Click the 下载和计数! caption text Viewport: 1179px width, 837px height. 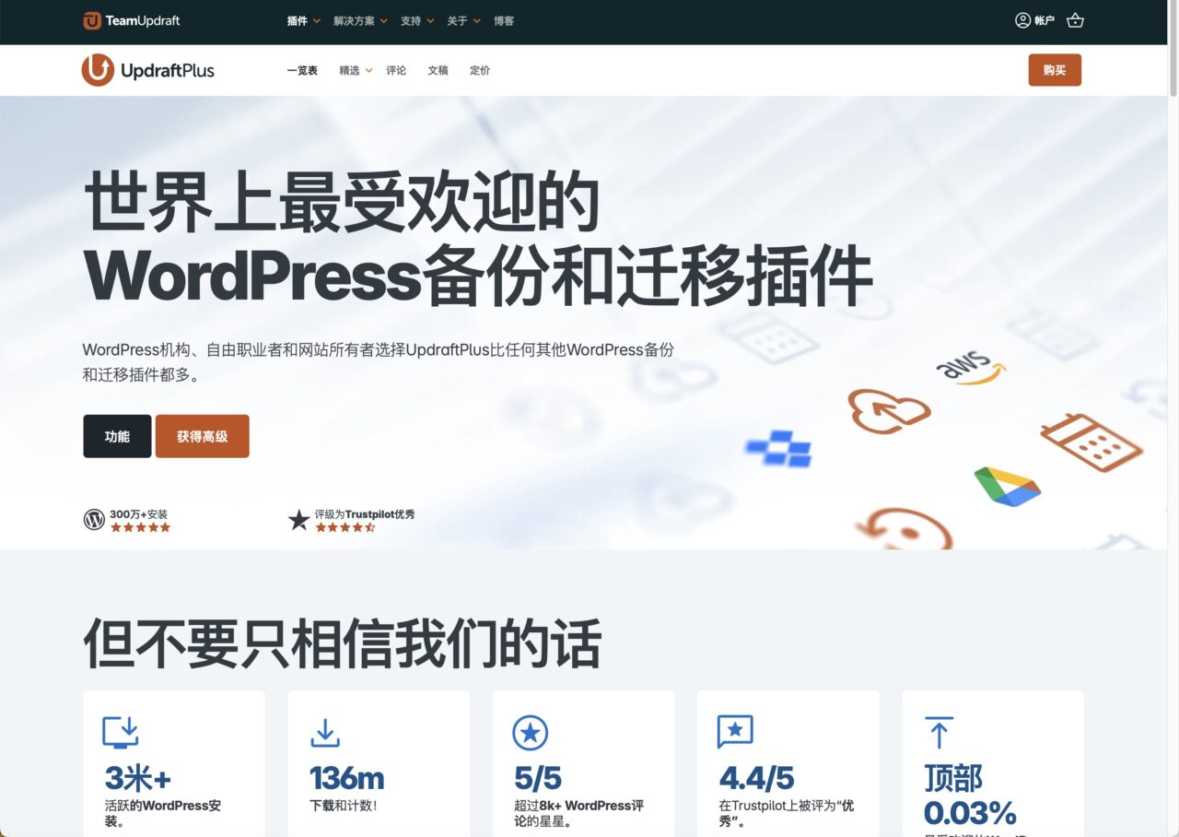344,806
